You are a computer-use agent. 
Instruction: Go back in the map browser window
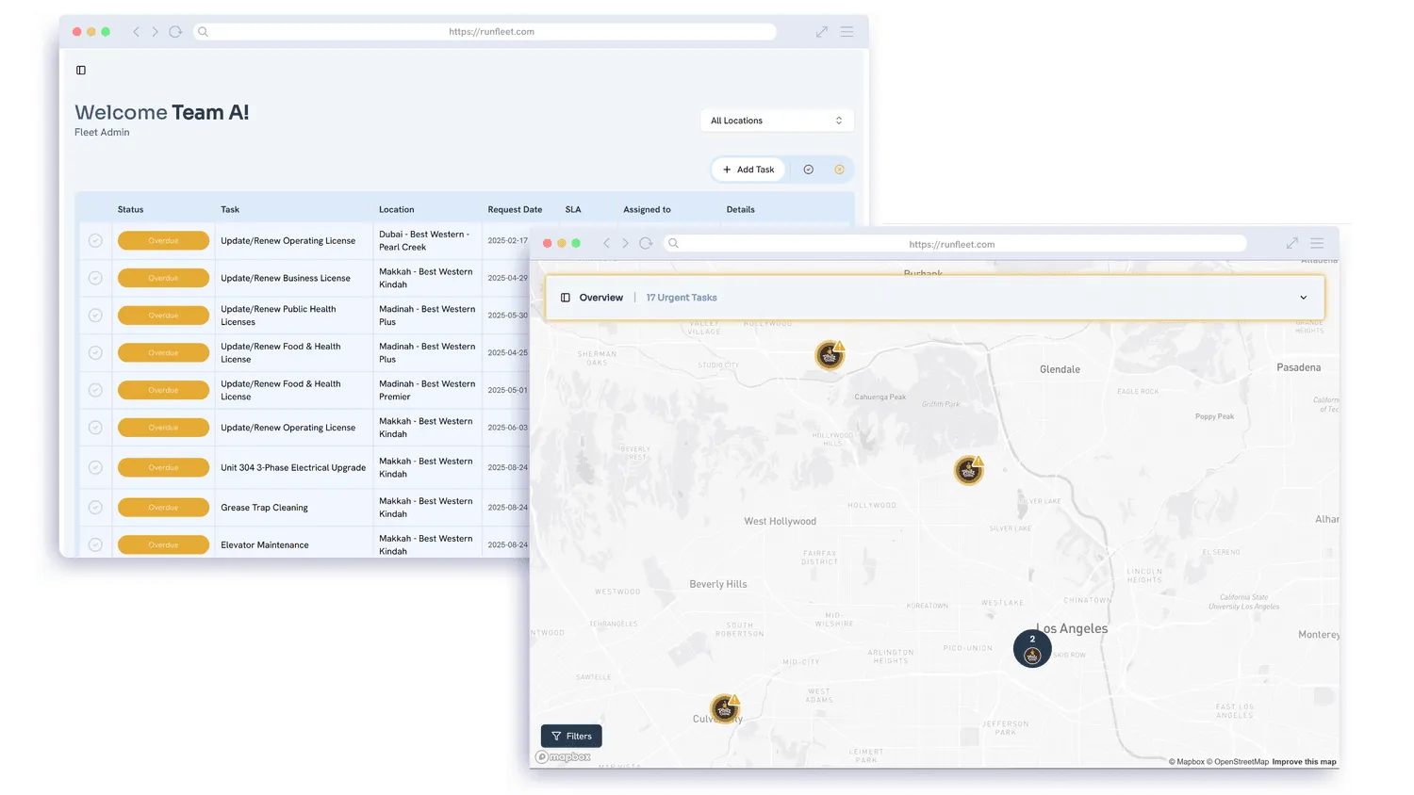click(x=606, y=244)
